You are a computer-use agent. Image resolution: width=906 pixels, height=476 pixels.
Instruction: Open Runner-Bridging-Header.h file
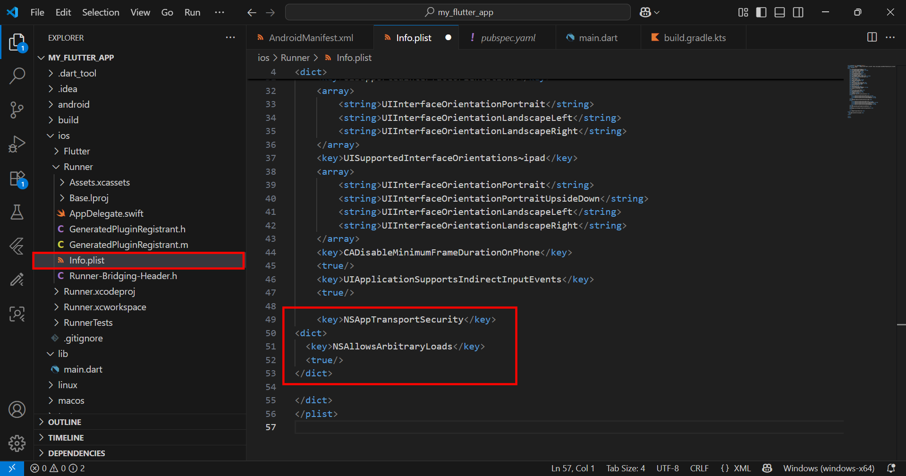coord(140,276)
